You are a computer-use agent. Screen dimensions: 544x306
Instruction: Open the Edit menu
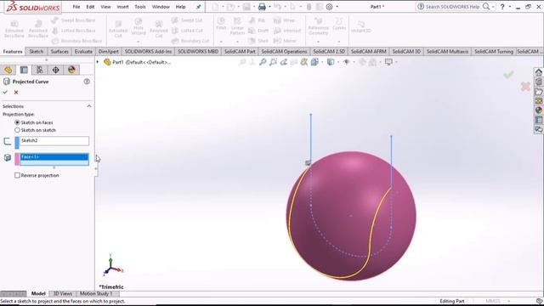tap(90, 7)
